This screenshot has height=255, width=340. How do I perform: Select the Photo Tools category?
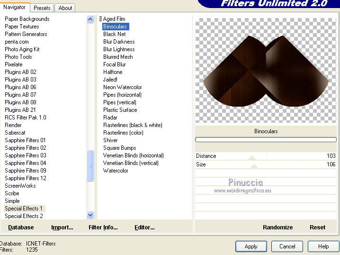tap(18, 57)
